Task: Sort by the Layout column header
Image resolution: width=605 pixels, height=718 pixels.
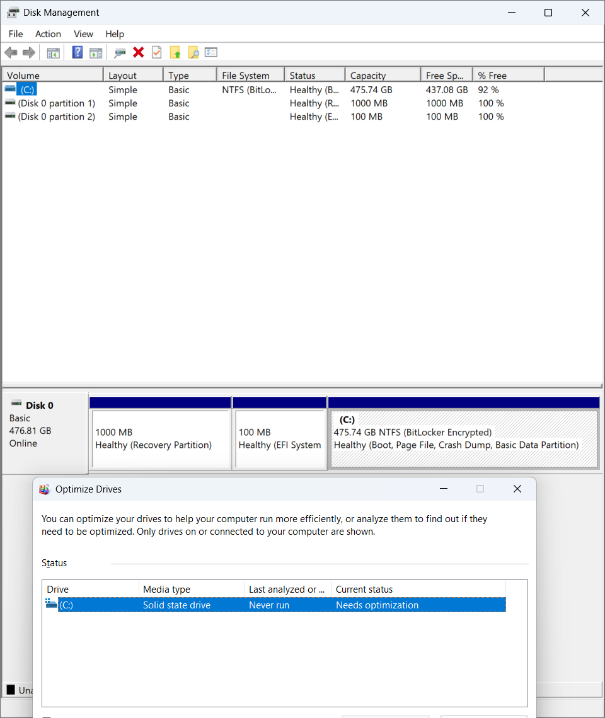Action: tap(134, 75)
